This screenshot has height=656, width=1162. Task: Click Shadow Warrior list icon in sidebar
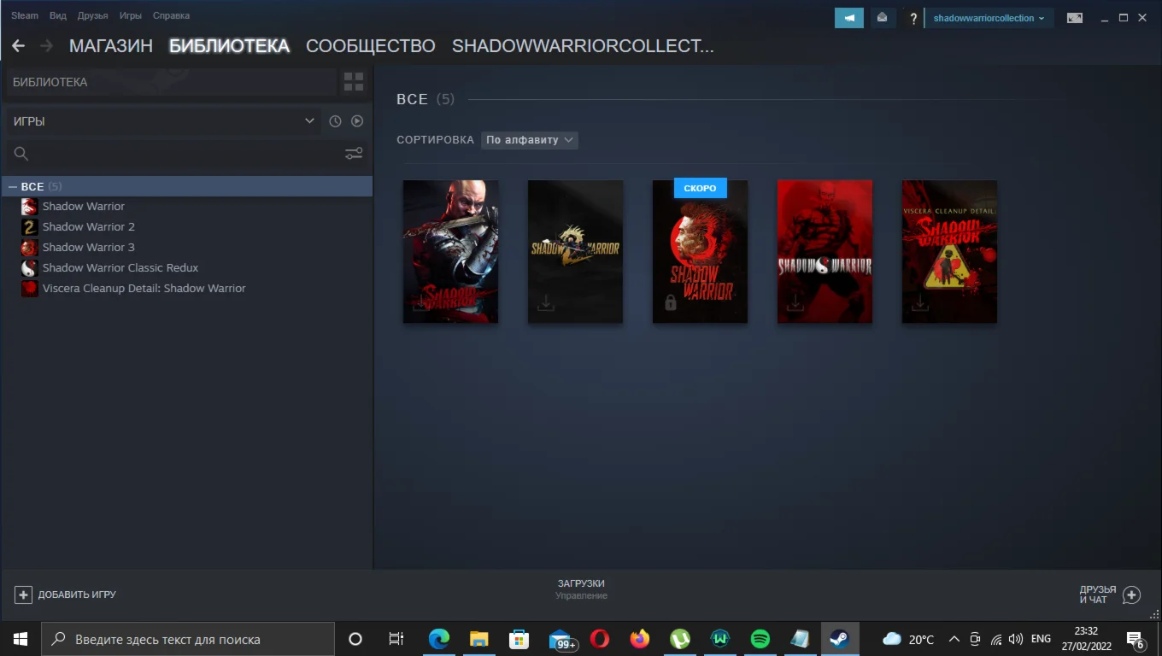pyautogui.click(x=29, y=206)
